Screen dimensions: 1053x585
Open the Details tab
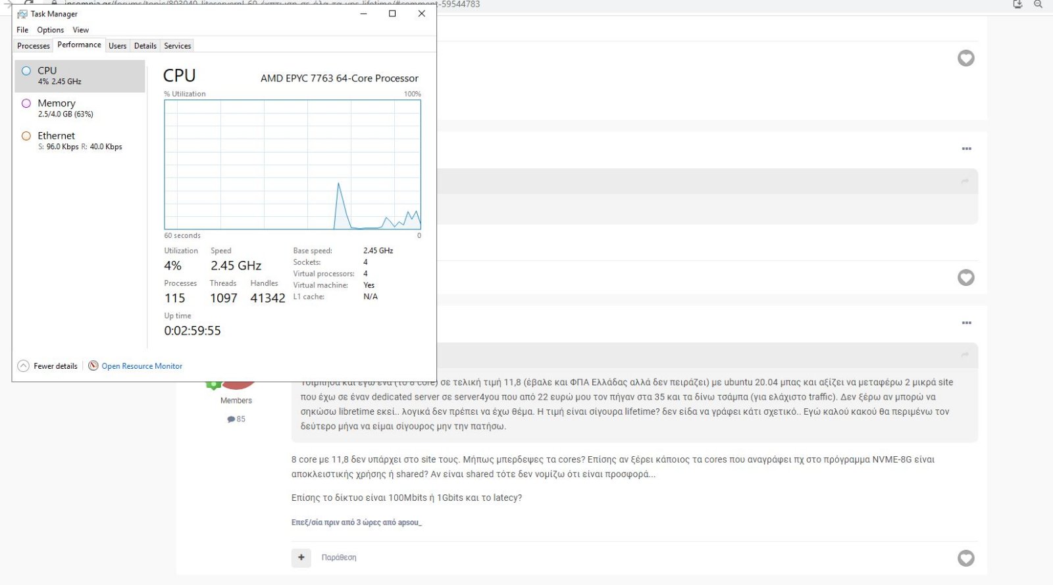pos(145,45)
